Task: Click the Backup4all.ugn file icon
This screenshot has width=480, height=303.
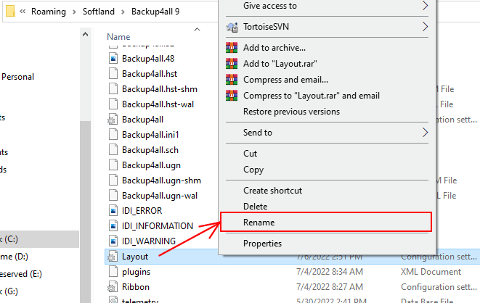Action: tap(113, 165)
